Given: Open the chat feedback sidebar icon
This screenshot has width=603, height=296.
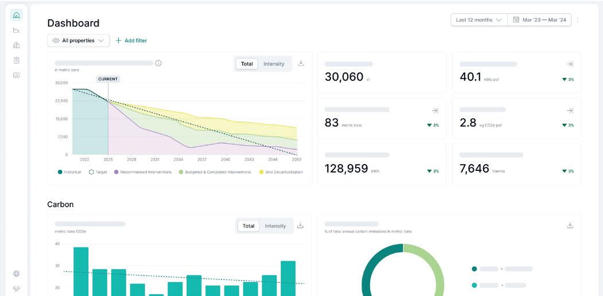Looking at the screenshot, I should [x=16, y=75].
